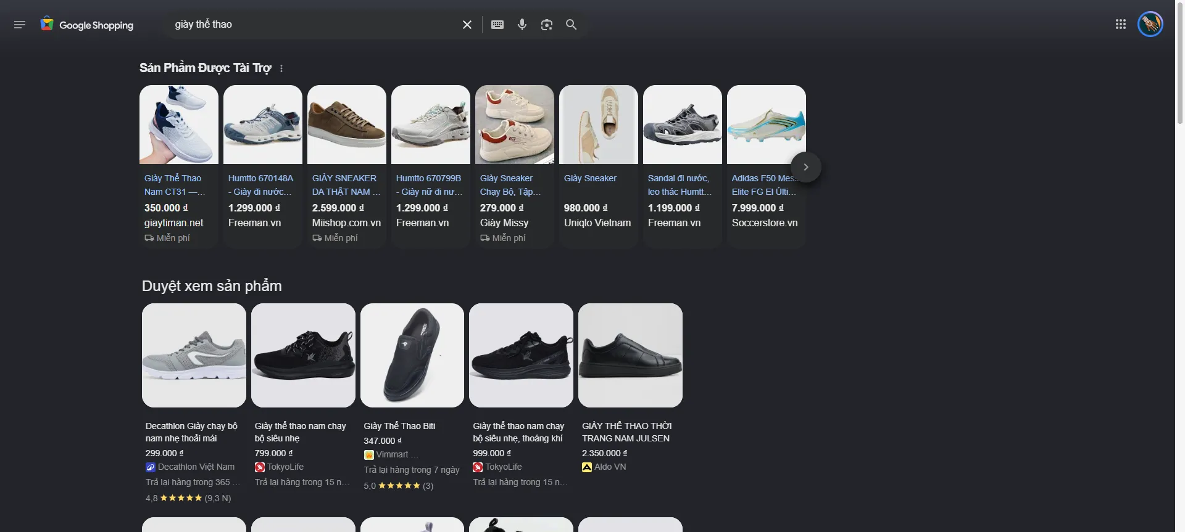Search by image with camera icon
Image resolution: width=1185 pixels, height=532 pixels.
[x=547, y=25]
